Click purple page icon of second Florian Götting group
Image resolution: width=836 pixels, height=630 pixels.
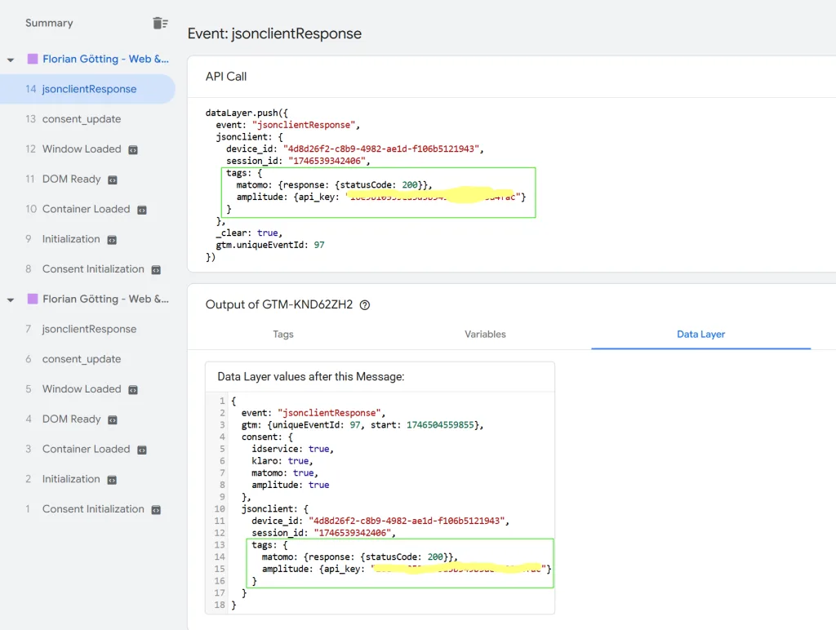(x=33, y=299)
